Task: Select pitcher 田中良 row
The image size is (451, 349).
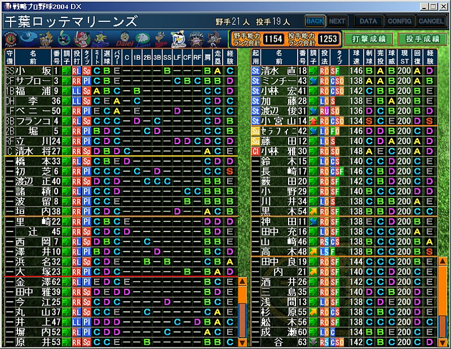Action: pos(344,262)
